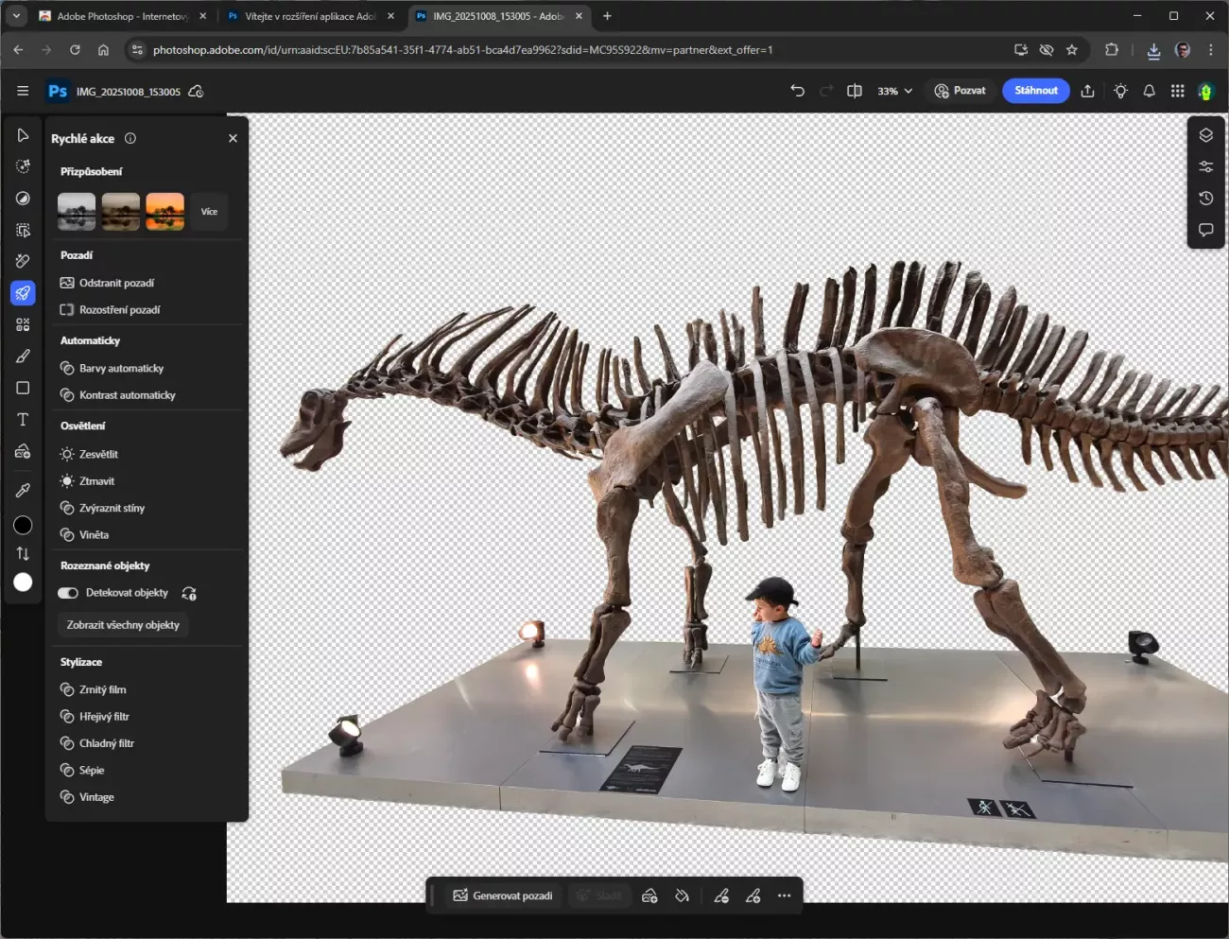Screen dimensions: 1229x939
Task: Swap foreground and background colors
Action: (x=23, y=554)
